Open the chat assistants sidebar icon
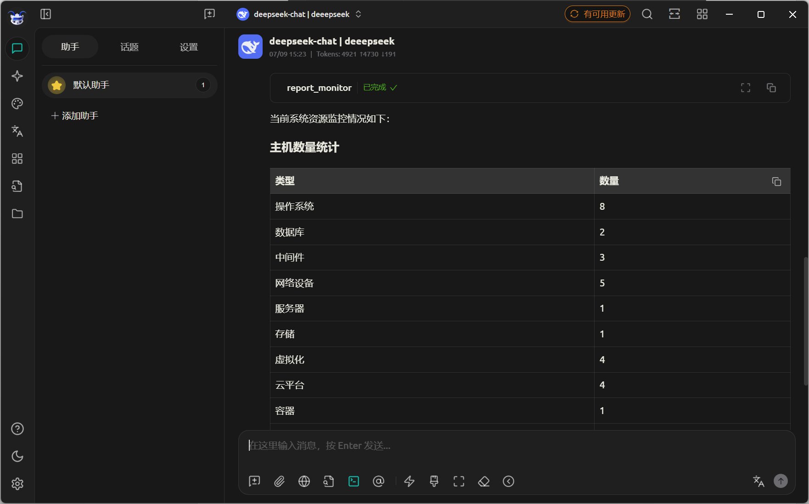 (x=17, y=48)
